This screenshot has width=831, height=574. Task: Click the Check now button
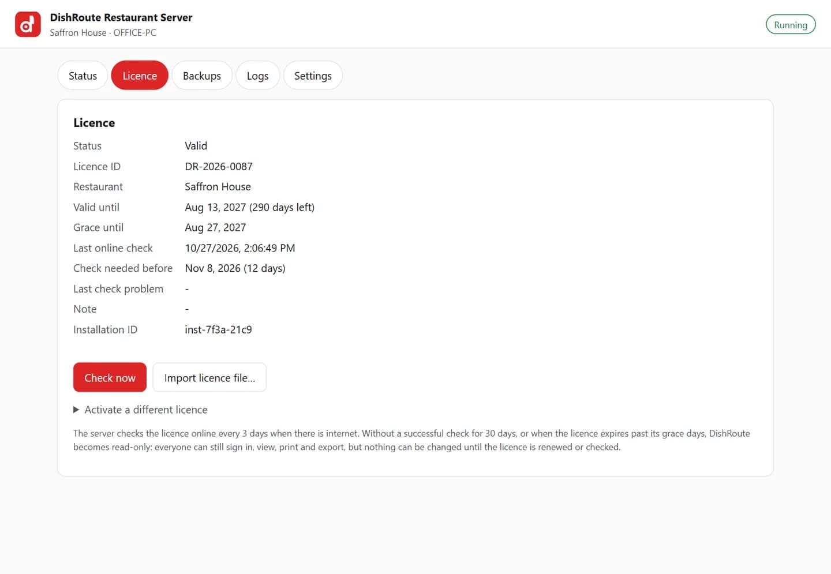110,378
